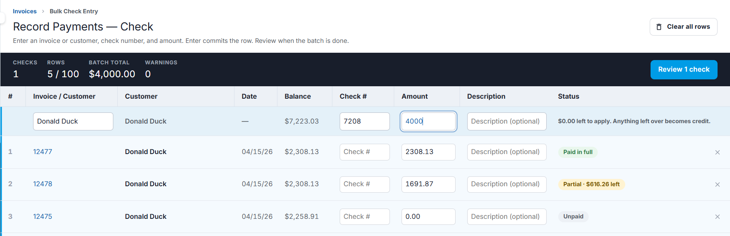Remove row 12478 with its X icon
This screenshot has height=236, width=730.
(x=717, y=185)
